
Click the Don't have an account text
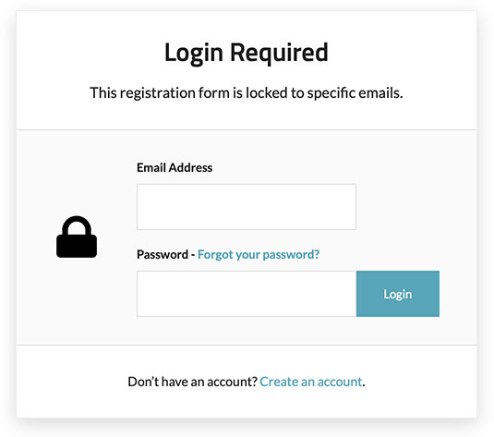tap(192, 382)
